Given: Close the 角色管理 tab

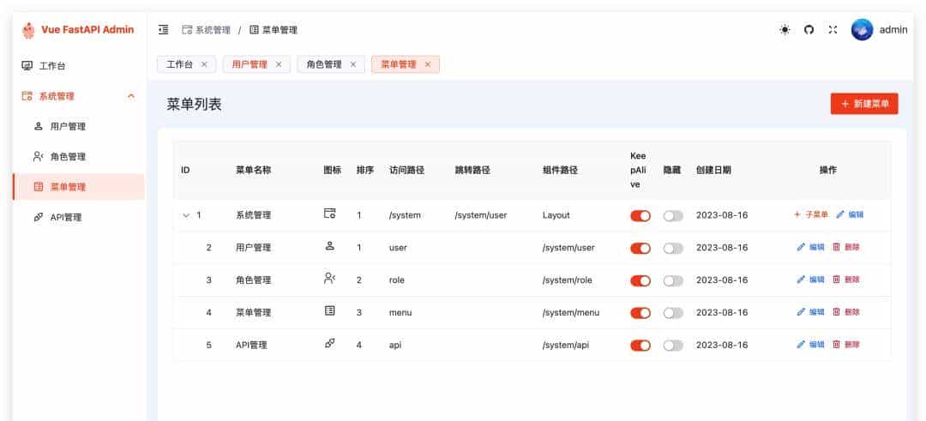Looking at the screenshot, I should click(x=353, y=64).
